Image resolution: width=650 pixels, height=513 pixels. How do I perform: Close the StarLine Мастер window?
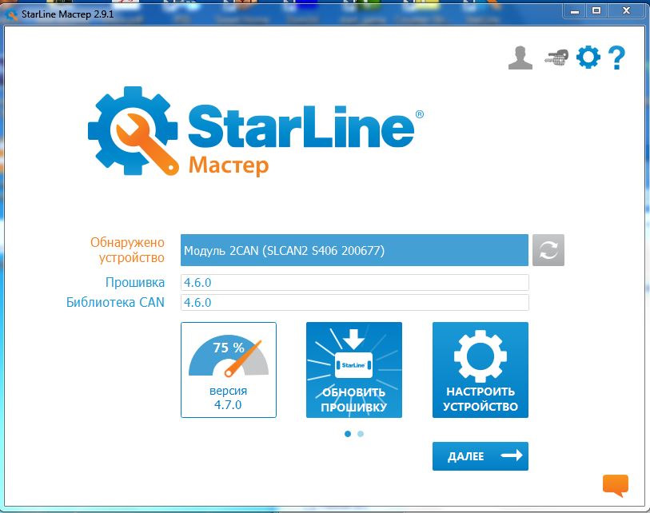click(x=626, y=11)
